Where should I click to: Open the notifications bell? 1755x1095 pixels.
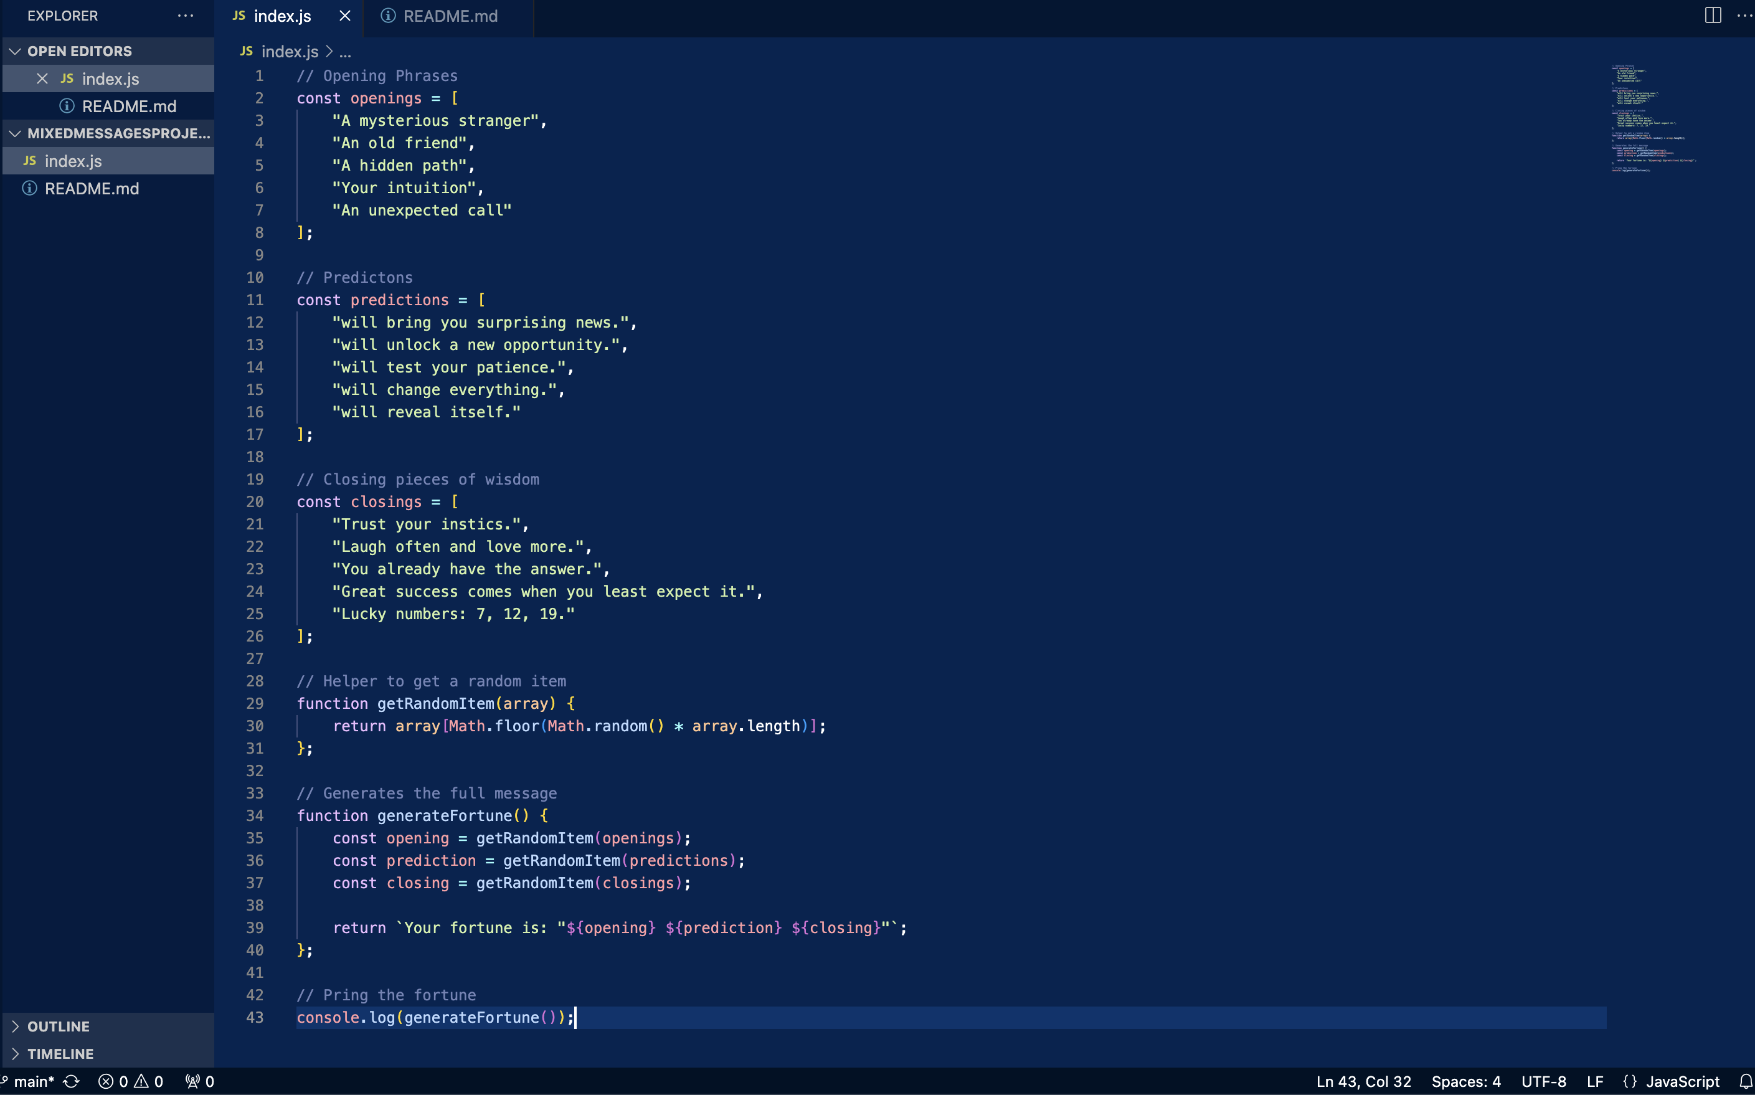coord(1745,1081)
